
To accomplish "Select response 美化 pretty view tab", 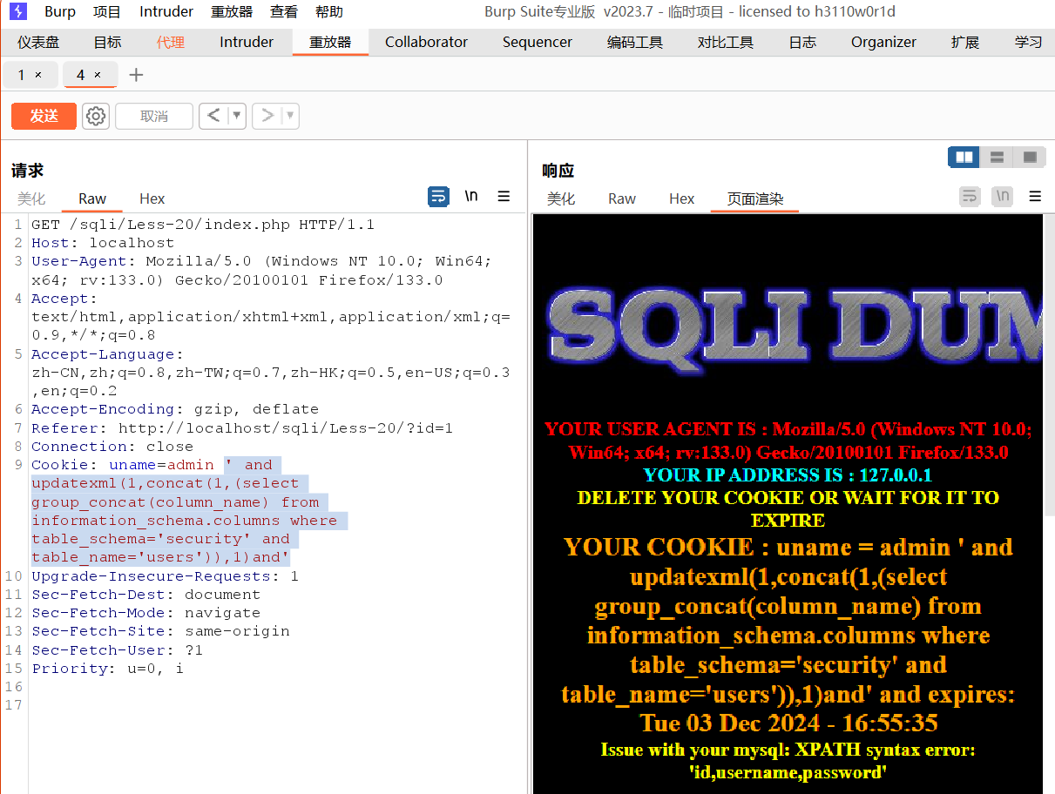I will (561, 198).
